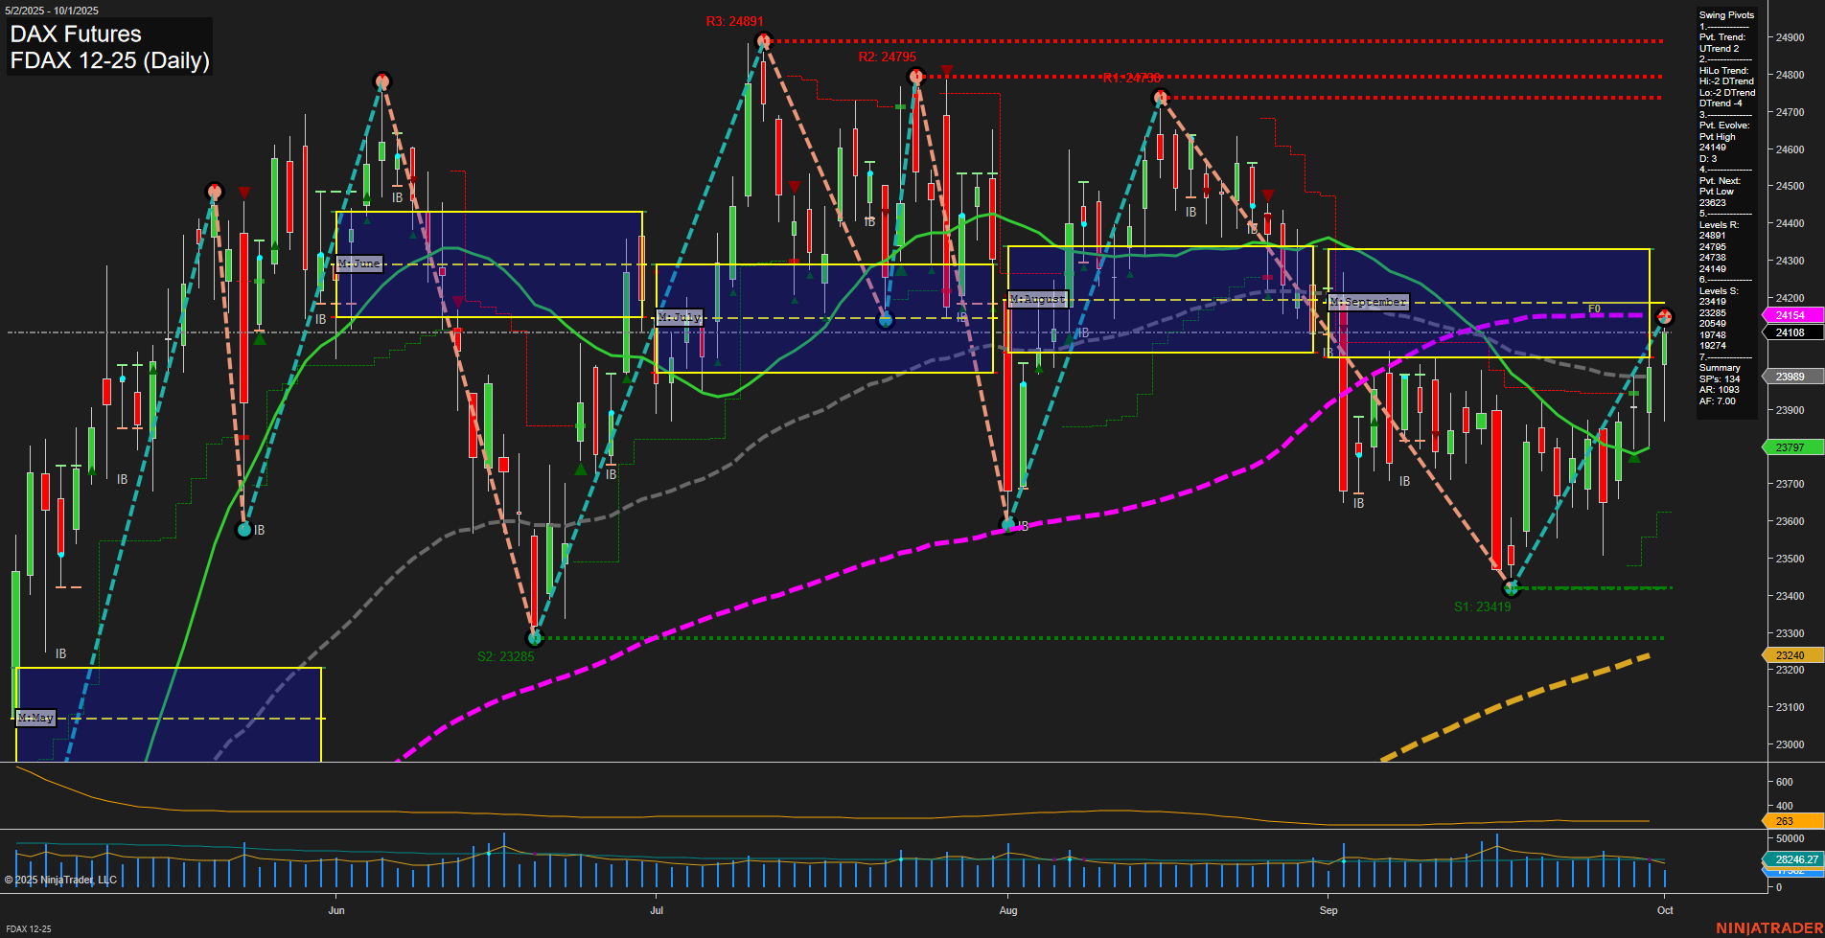The image size is (1825, 938).
Task: Click the S2: 23285 support label
Action: (506, 657)
